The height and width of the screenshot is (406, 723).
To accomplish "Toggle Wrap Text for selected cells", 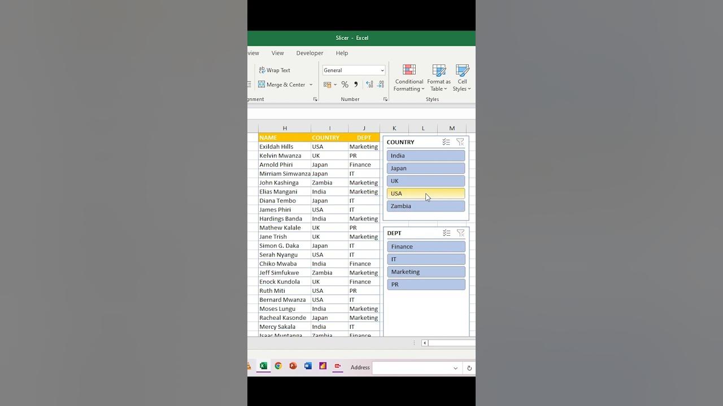I will [275, 70].
